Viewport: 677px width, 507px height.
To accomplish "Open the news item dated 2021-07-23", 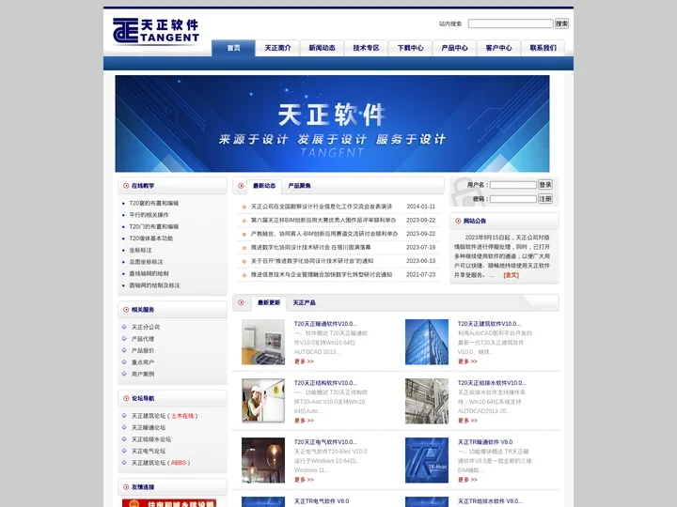I will [322, 274].
